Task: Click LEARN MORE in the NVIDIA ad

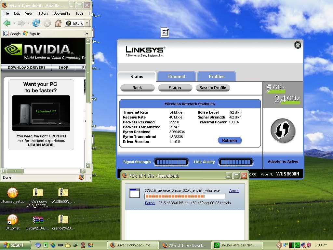Action: click(x=41, y=145)
